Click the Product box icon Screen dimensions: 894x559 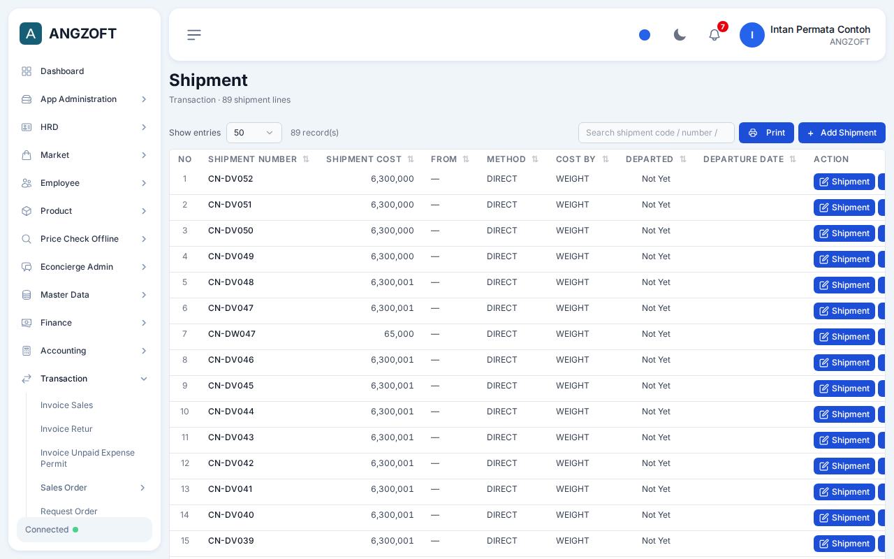(x=27, y=211)
